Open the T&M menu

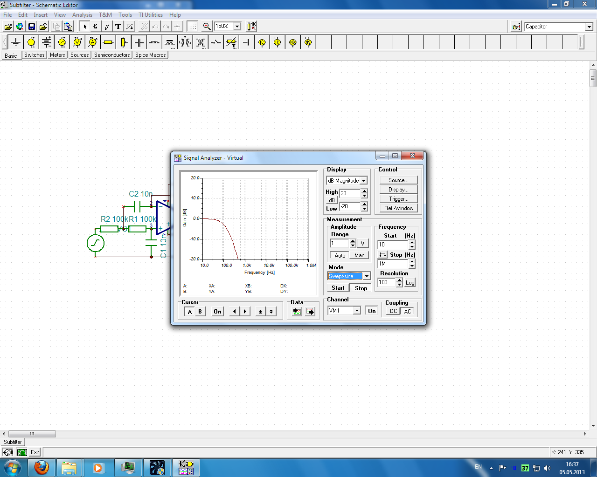(x=105, y=15)
